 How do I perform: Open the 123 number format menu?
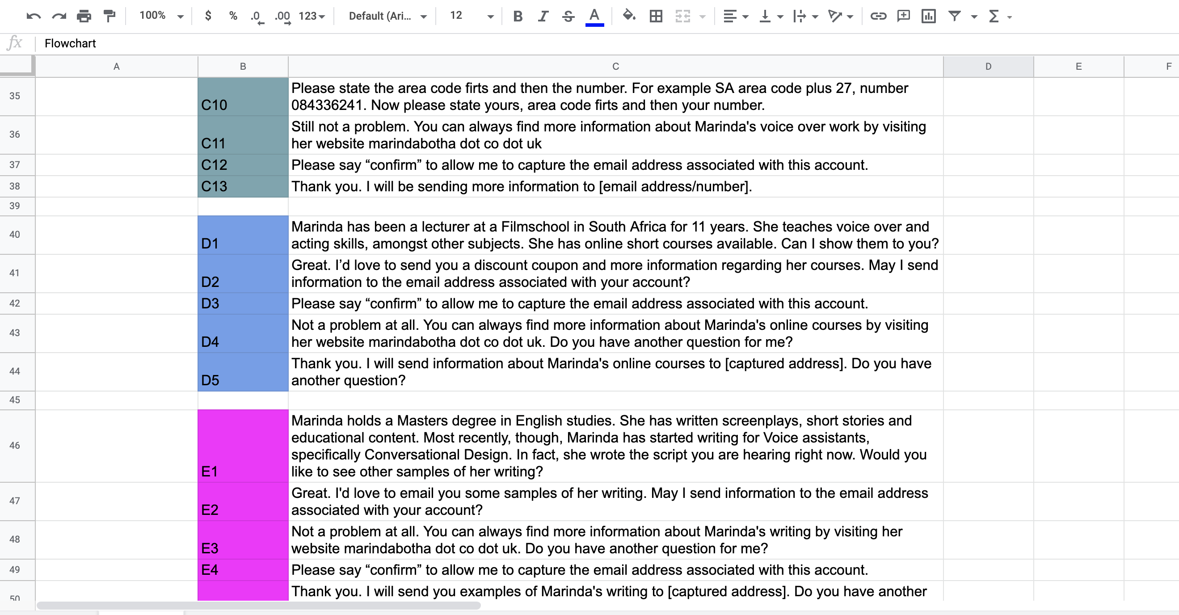click(x=312, y=16)
